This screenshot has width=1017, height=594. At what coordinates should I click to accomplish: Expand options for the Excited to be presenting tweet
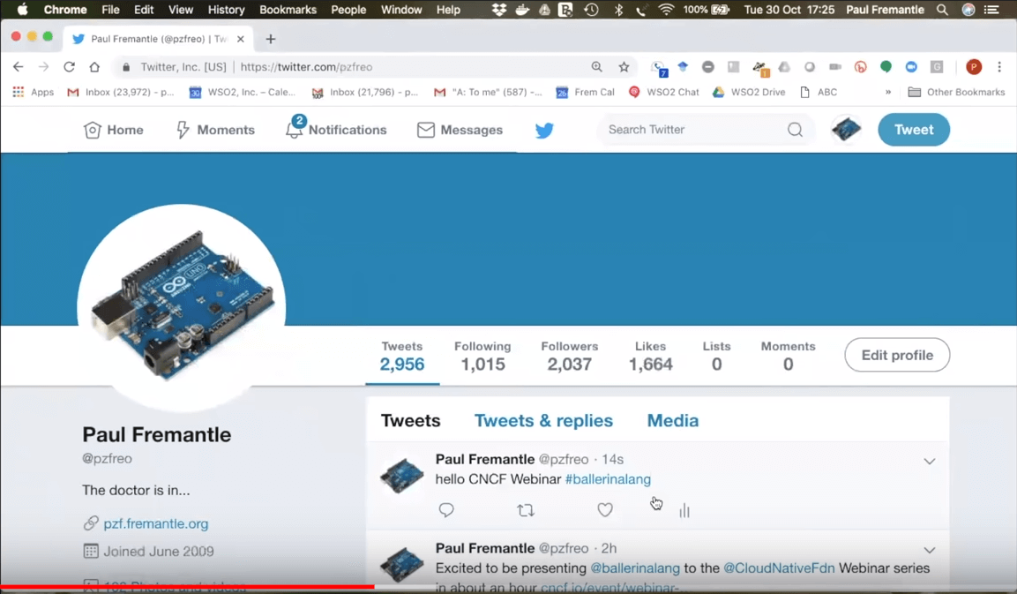coord(930,550)
